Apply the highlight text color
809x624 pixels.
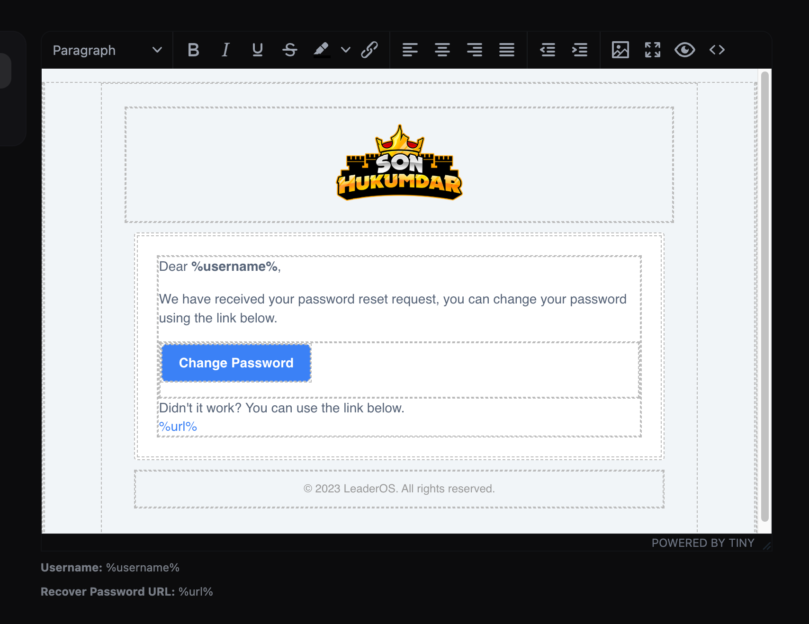pos(322,50)
